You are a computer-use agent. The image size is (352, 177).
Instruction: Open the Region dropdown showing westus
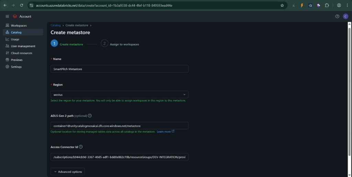pyautogui.click(x=119, y=95)
